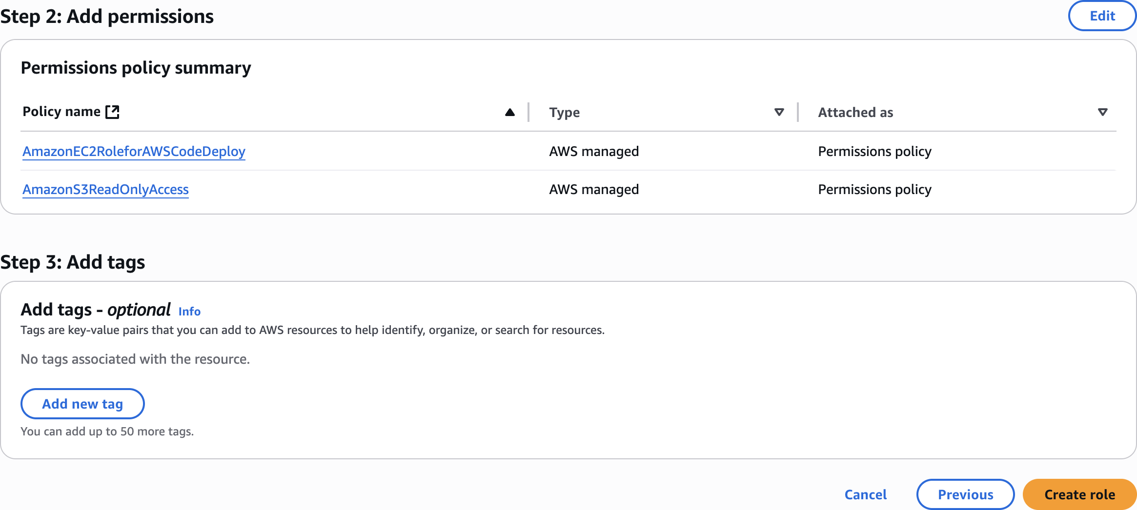
Task: Click the Policy name external link icon
Action: click(113, 112)
